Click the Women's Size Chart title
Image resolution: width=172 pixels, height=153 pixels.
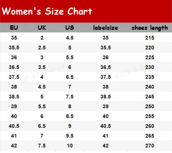[47, 11]
